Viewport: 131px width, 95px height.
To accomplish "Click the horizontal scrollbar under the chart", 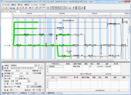I will (58, 60).
